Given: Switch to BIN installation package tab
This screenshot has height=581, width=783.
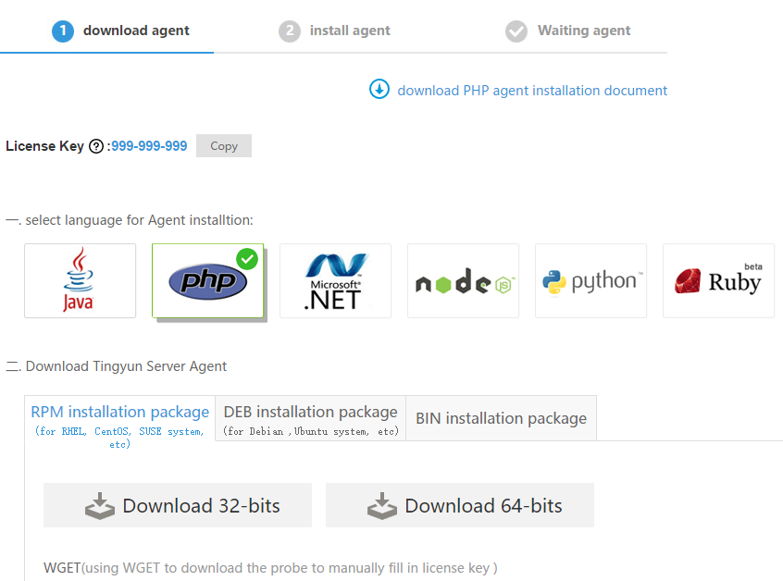Looking at the screenshot, I should tap(501, 418).
